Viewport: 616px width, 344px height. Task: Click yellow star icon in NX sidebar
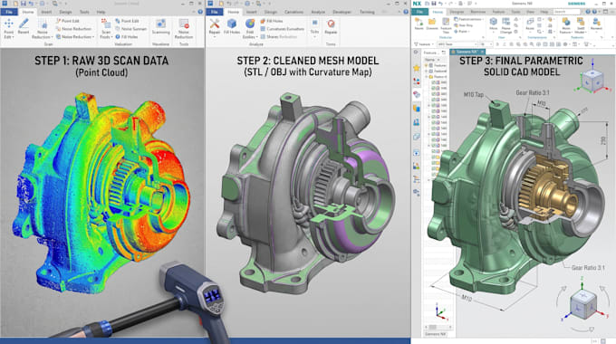click(x=417, y=68)
